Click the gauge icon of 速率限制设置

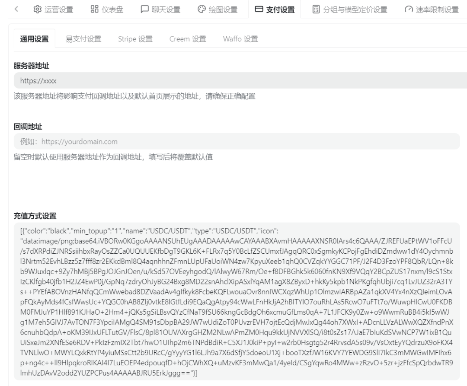[x=409, y=10]
